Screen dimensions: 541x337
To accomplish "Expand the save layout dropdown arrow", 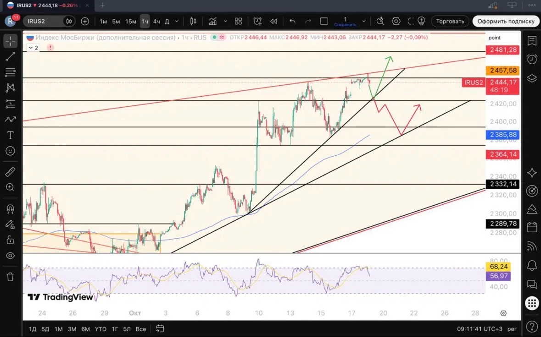I will click(364, 22).
